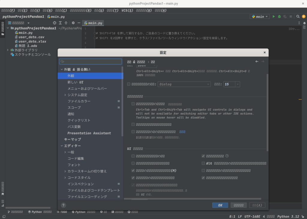Image resolution: width=307 pixels, height=219 pixels.
Task: Open the (E) edit menu
Action: 22,10
